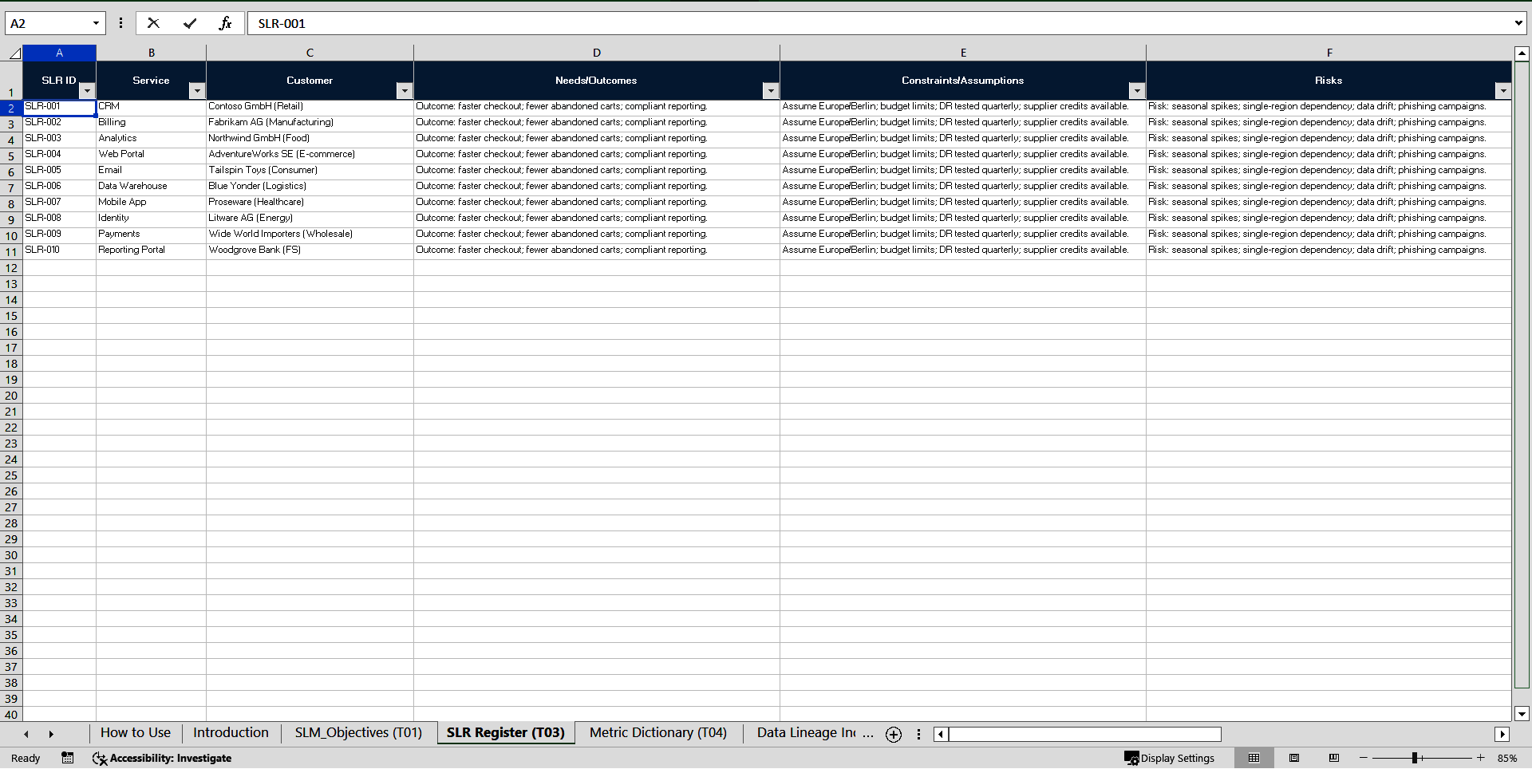Expand the formula bar chevron
This screenshot has width=1532, height=769.
[x=1518, y=23]
